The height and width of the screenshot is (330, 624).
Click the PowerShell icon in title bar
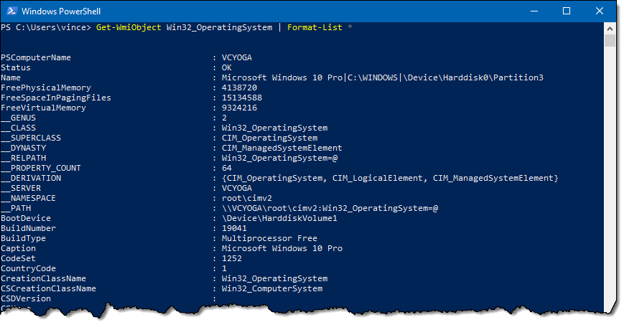11,11
